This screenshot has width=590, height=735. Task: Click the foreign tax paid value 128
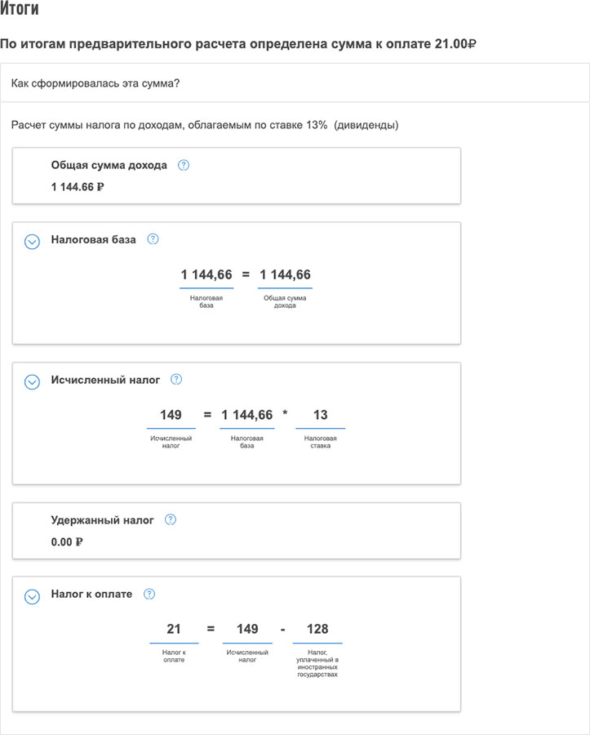317,629
